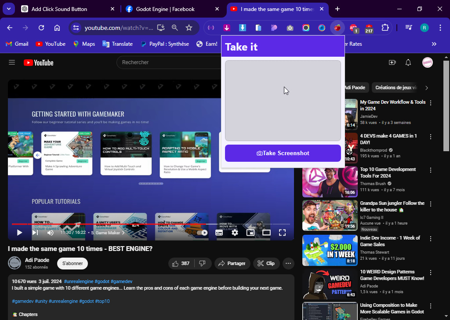The image size is (450, 320).
Task: Open the YouTube notifications bell
Action: coord(408,62)
